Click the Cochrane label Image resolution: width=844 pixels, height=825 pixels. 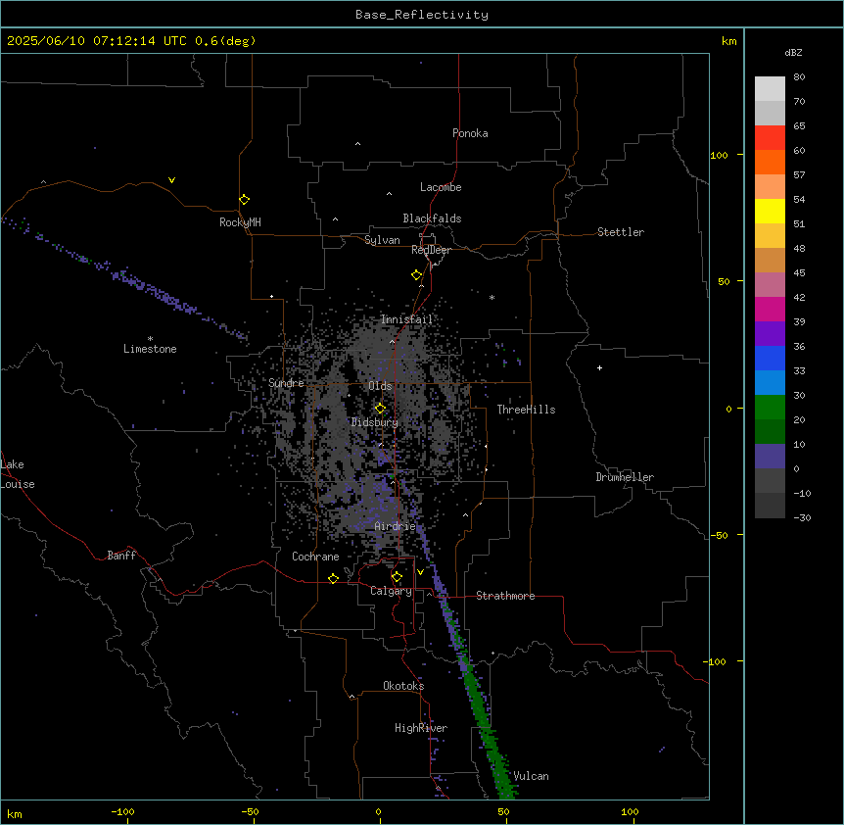315,557
